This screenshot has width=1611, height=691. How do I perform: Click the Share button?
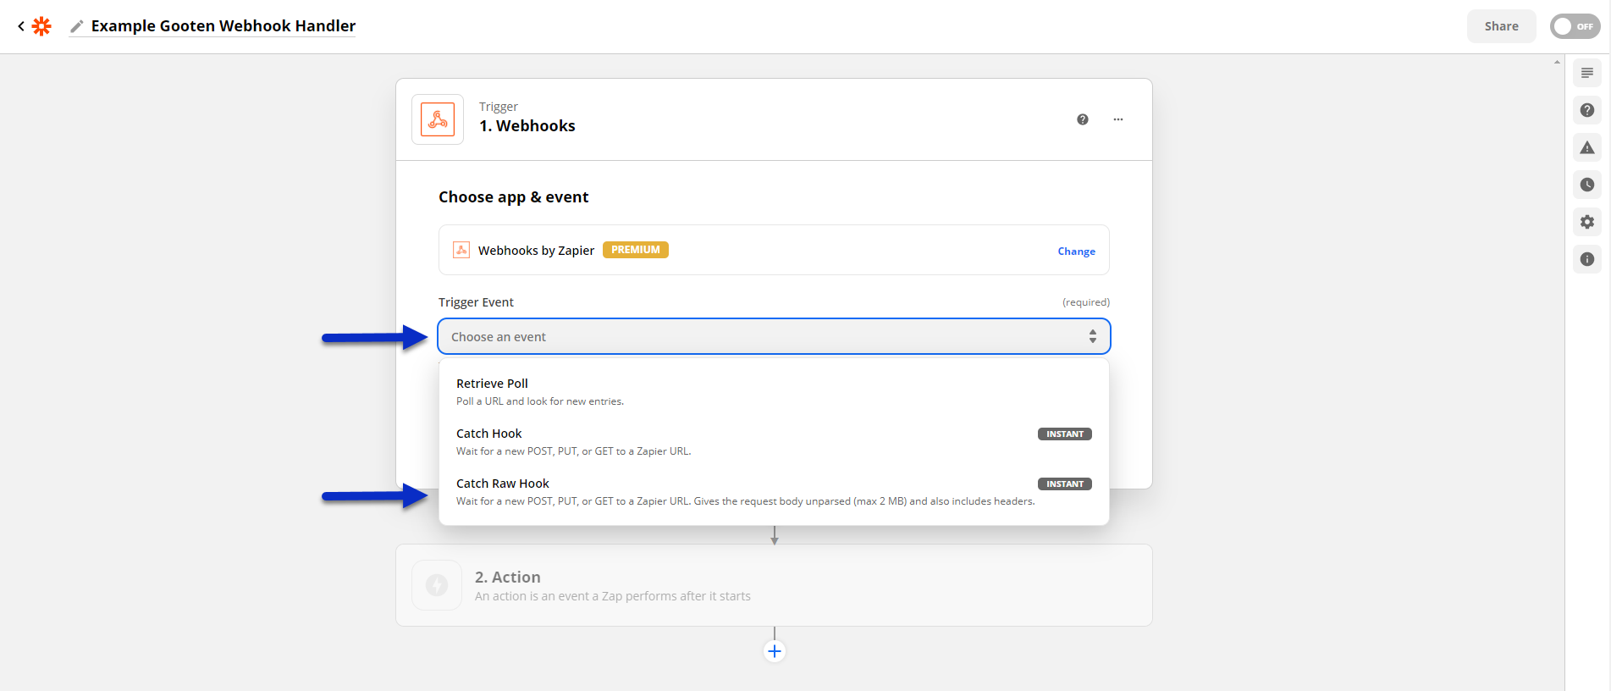click(x=1501, y=26)
